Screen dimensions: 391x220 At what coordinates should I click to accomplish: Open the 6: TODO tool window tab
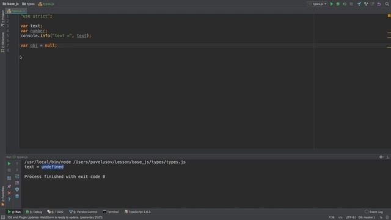coord(56,212)
